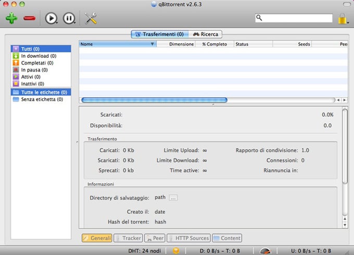This screenshot has height=255, width=354.
Task: Open the Content tab
Action: point(227,238)
